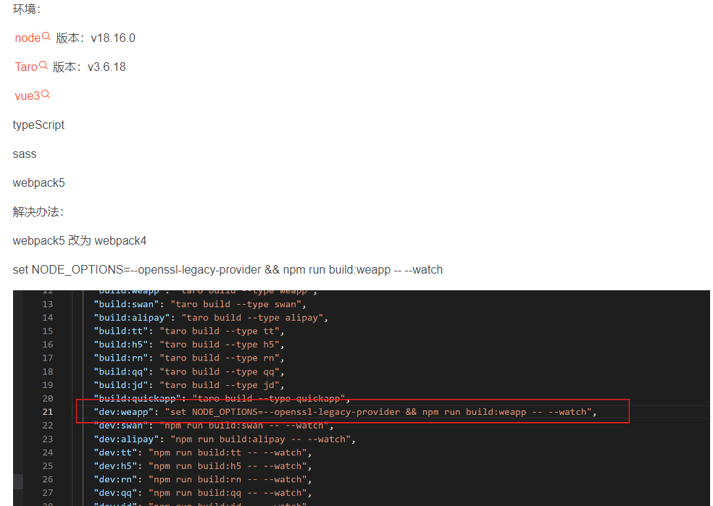Follow the vue3 keyword link
This screenshot has width=713, height=506.
pos(28,96)
